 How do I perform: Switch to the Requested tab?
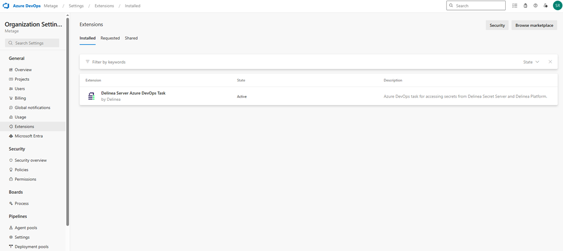110,38
